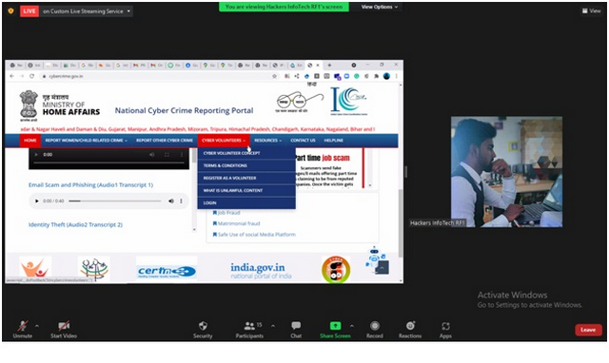Click the extensions puzzle icon
Screen dimensions: 609x363
[x=376, y=76]
